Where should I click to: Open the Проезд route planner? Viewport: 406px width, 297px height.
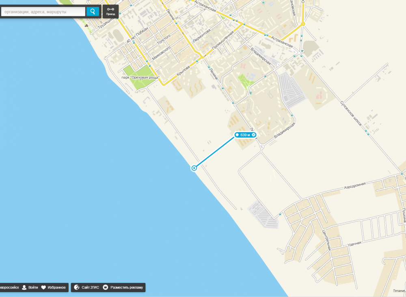110,11
